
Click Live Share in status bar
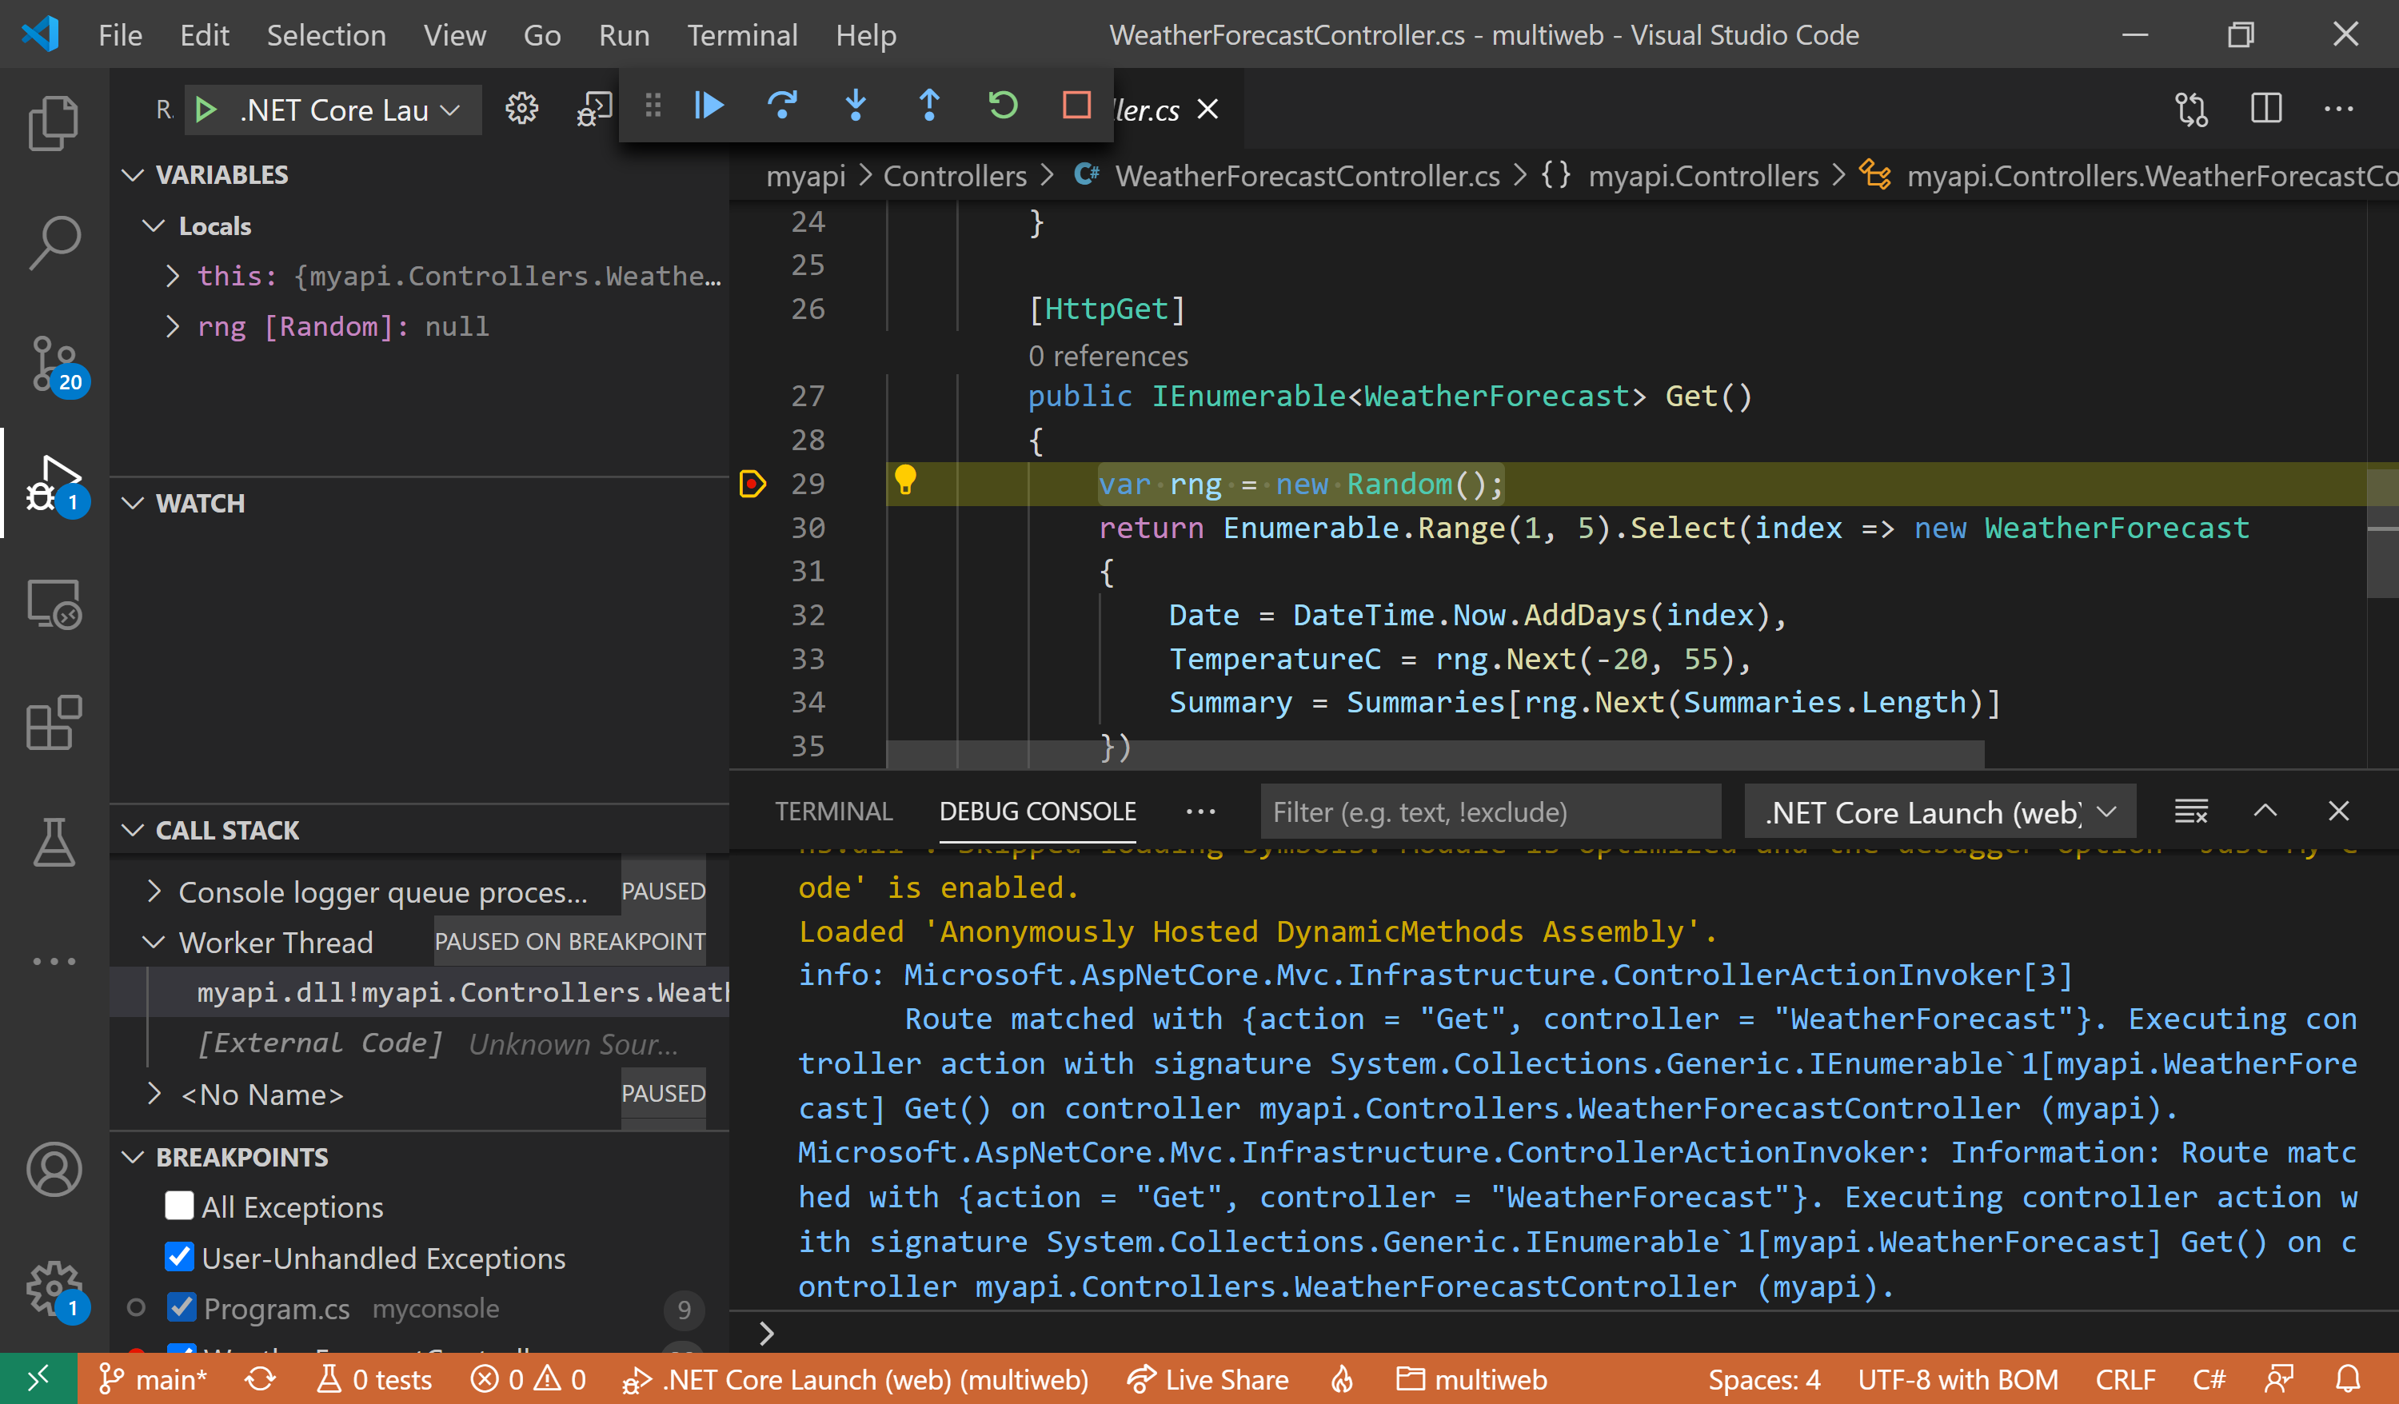point(1207,1379)
